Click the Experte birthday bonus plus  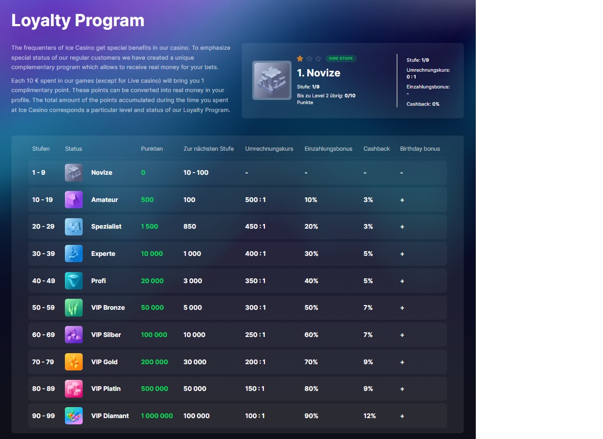(x=402, y=254)
